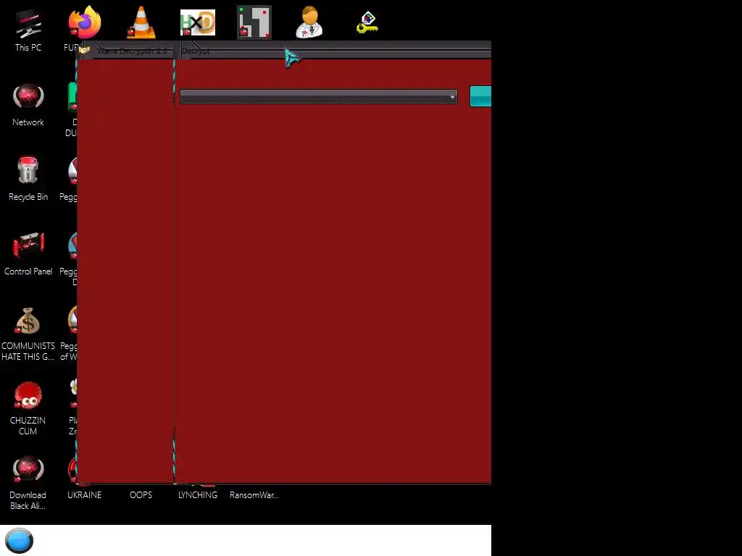The height and width of the screenshot is (556, 742).
Task: Click the Decrypt window title bar
Action: (x=334, y=51)
